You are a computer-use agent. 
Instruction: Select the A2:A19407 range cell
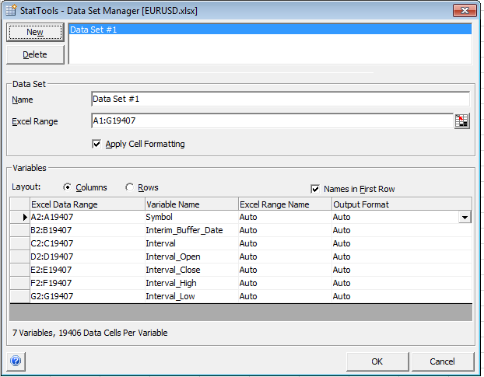[x=87, y=218]
